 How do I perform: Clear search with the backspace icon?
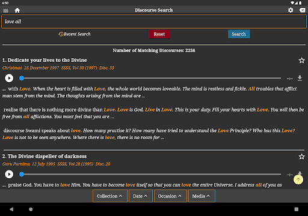coord(302,10)
